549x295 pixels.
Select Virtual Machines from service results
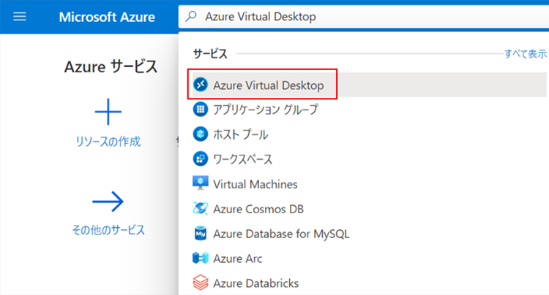(255, 184)
